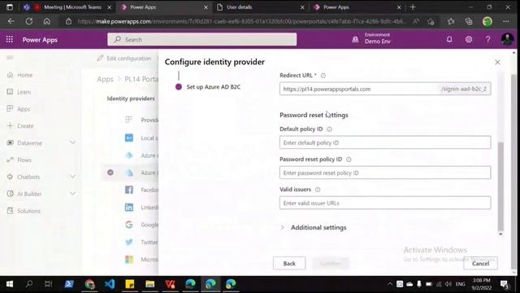
Task: Show info tooltip for Password reset policy ID
Action: [349, 160]
